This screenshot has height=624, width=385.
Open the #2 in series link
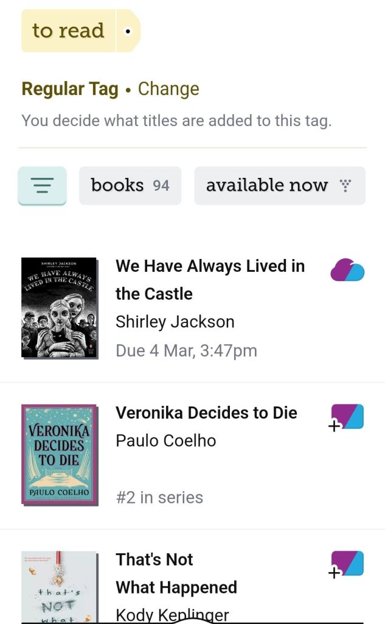(159, 497)
